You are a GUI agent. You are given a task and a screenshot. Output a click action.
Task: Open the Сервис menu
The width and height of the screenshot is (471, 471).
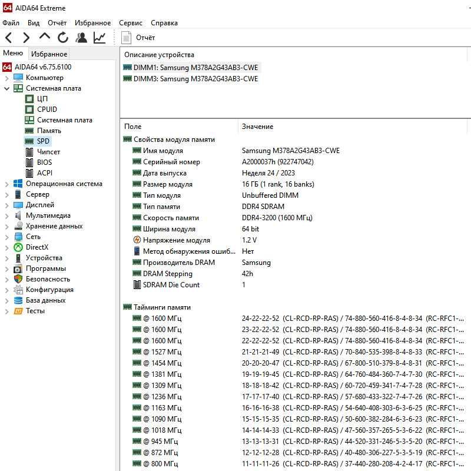[131, 23]
